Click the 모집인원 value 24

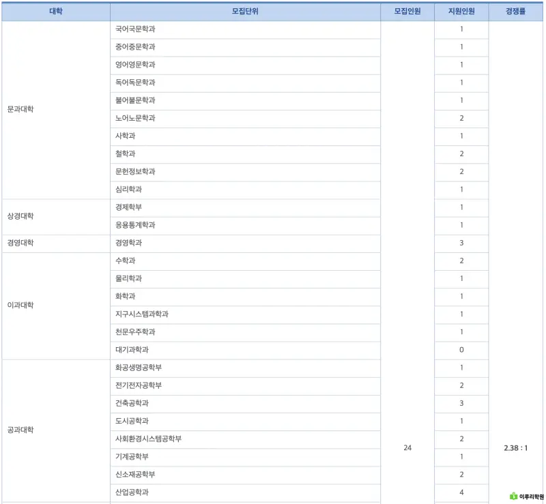click(x=407, y=448)
